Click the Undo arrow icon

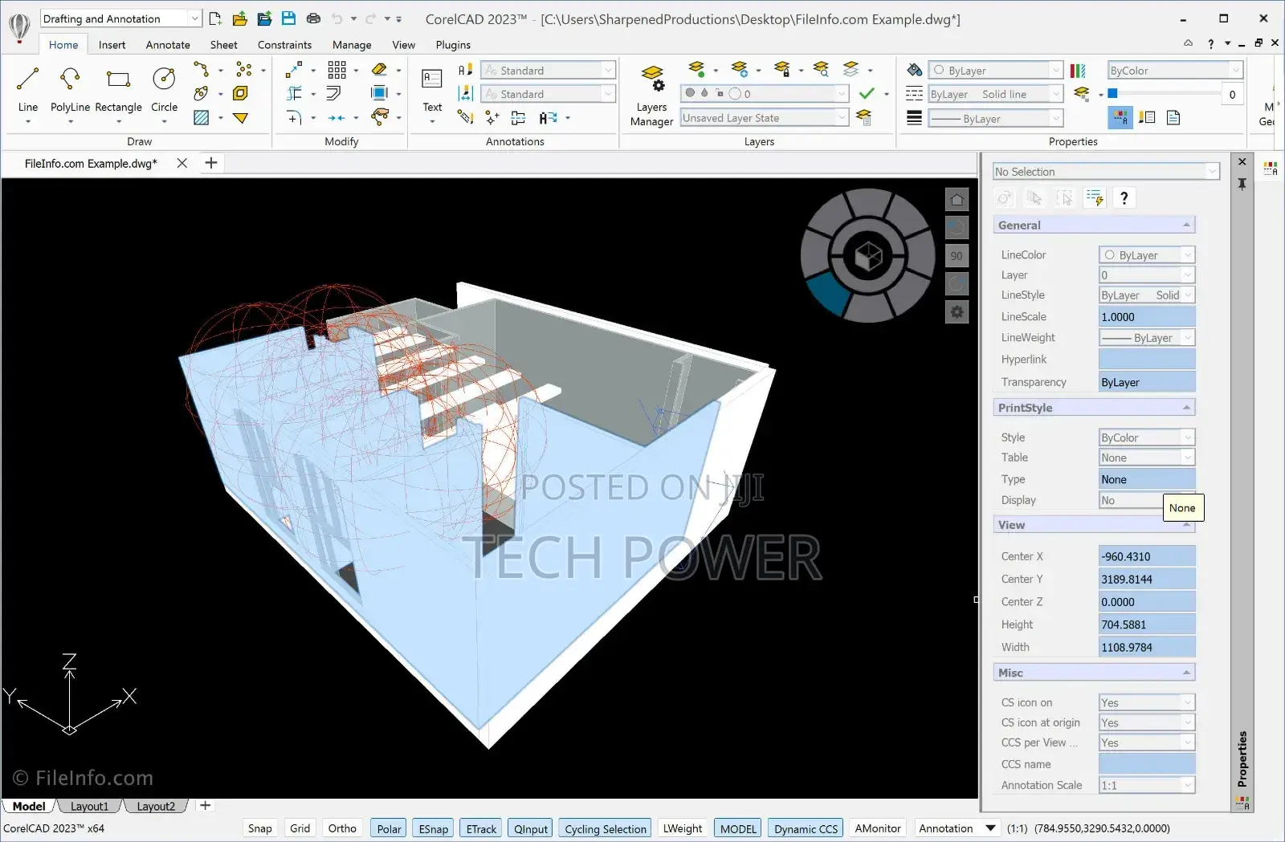pyautogui.click(x=337, y=18)
